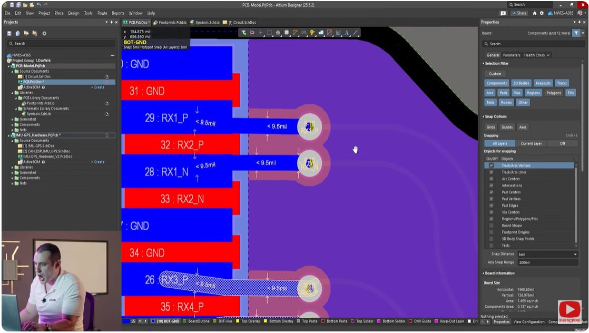This screenshot has height=333, width=589.
Task: Open the notifications chat icon near Share
Action: click(x=503, y=13)
